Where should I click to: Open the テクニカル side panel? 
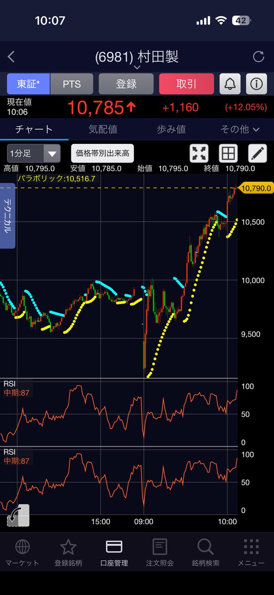point(8,216)
